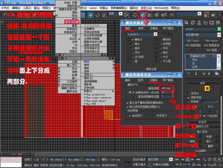Switch to the 用户栅格 tab in lower dialog
This screenshot has height=168, width=223.
point(168,80)
